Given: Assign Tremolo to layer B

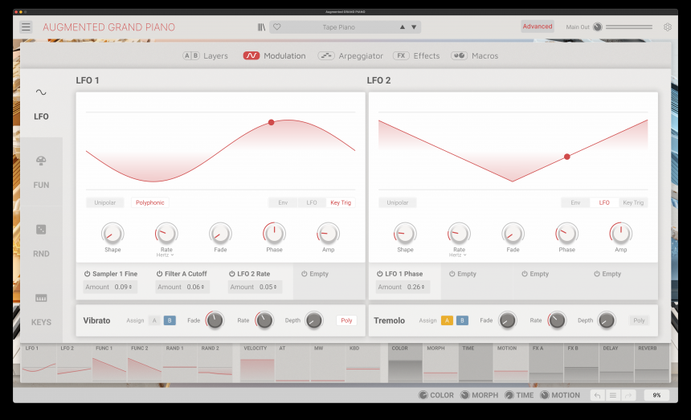Looking at the screenshot, I should click(x=462, y=320).
